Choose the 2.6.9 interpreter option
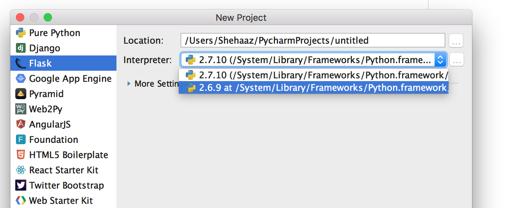Viewport: 524px width, 208px height. [x=314, y=88]
